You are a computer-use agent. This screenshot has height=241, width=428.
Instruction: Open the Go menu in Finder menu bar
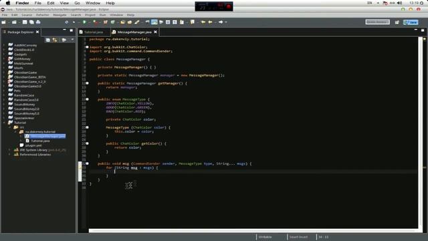[78, 3]
